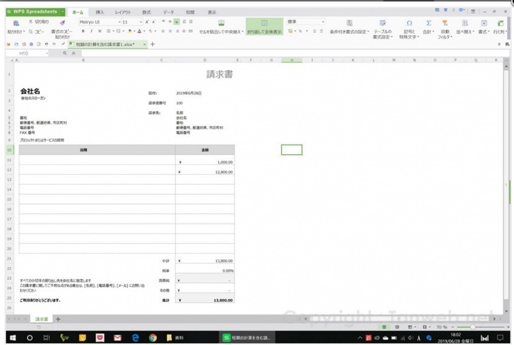Toggle Italic formatting
The image size is (514, 345).
pyautogui.click(x=91, y=31)
